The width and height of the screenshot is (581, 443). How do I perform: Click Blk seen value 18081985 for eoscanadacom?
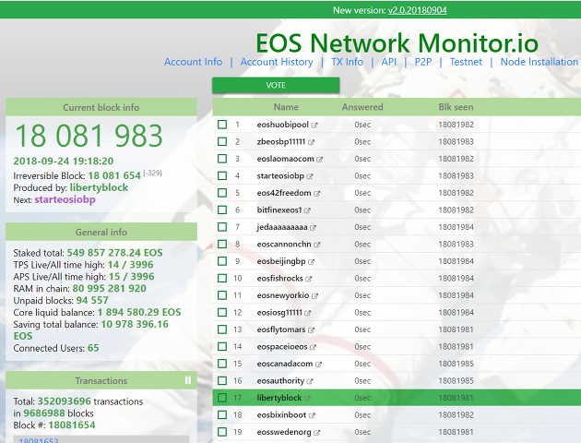pos(456,364)
